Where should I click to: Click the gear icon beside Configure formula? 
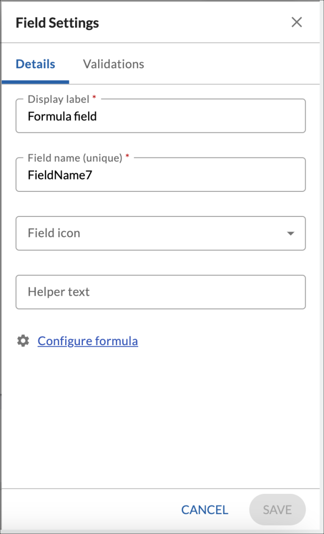point(23,341)
